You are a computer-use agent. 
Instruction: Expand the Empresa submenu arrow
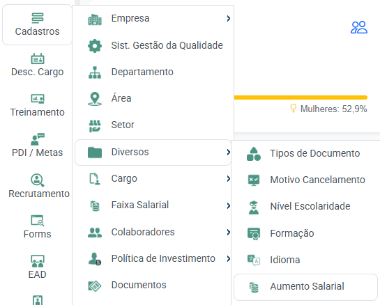click(228, 18)
